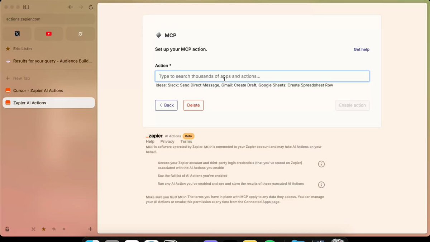Open a New Tab

click(x=49, y=78)
